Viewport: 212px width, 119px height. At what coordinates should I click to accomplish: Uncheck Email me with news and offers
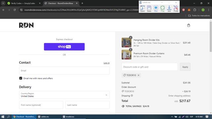click(x=21, y=78)
